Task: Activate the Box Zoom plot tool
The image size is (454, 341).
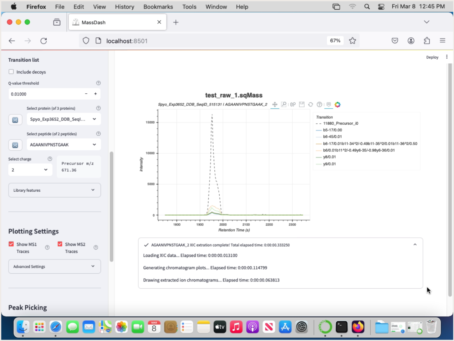Action: [284, 104]
